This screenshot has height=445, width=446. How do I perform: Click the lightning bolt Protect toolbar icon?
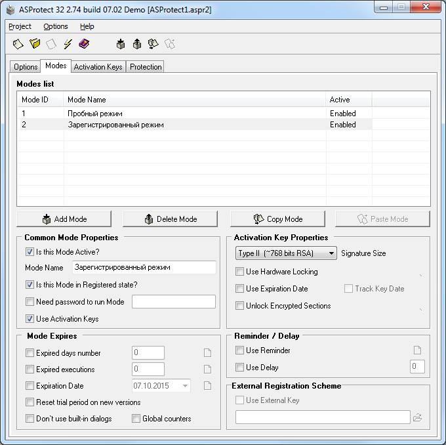coord(68,44)
